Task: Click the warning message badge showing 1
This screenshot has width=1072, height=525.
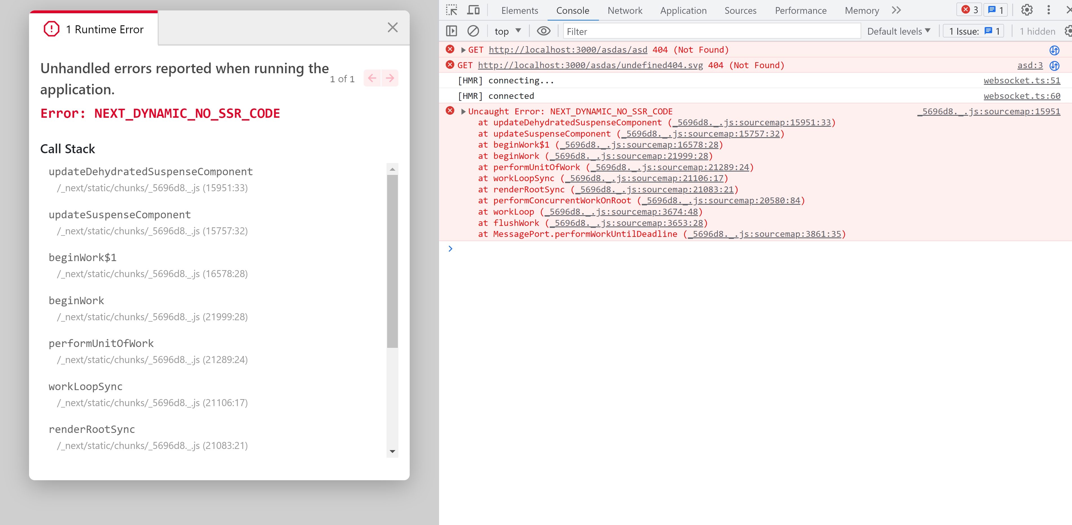Action: (x=995, y=10)
